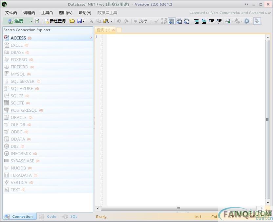
Task: Expand the save icon dropdown arrow
Action: coord(84,21)
